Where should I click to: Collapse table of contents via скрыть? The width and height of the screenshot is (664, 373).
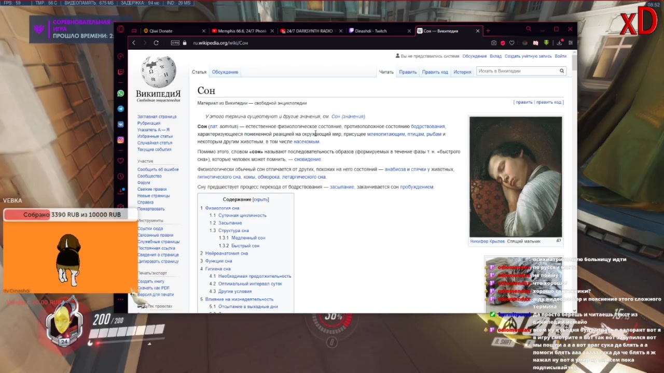coord(260,199)
